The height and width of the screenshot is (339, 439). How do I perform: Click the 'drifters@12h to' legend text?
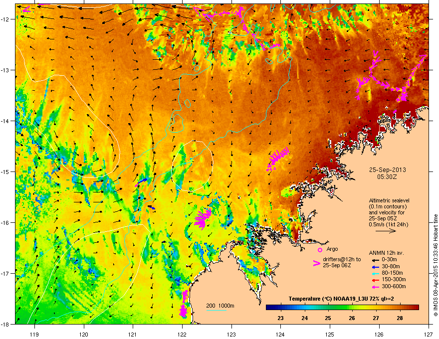click(342, 259)
